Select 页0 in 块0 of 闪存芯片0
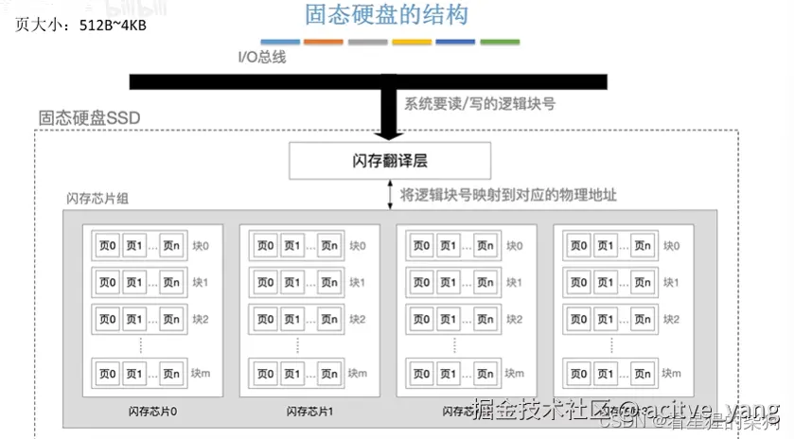This screenshot has width=794, height=439. [x=108, y=246]
